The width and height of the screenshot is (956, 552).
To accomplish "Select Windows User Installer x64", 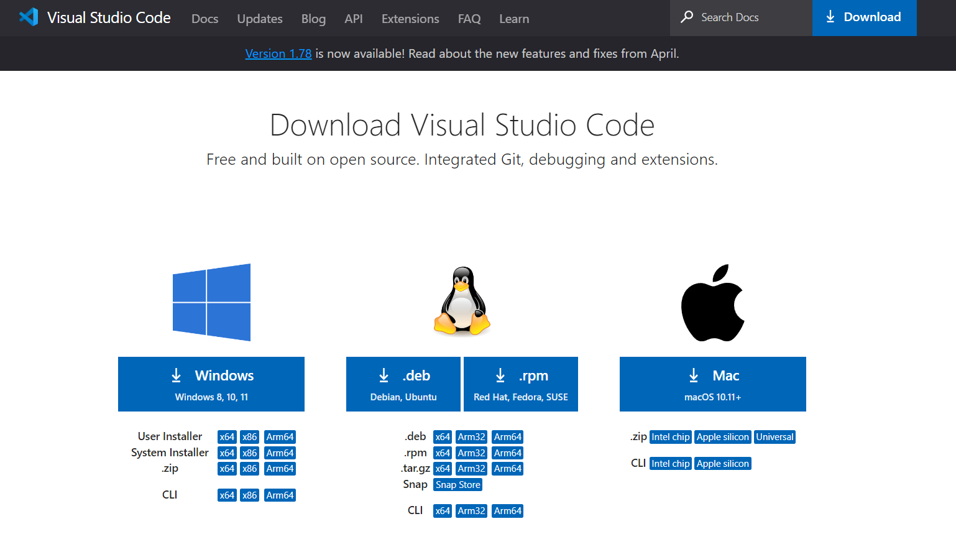I will pyautogui.click(x=227, y=437).
